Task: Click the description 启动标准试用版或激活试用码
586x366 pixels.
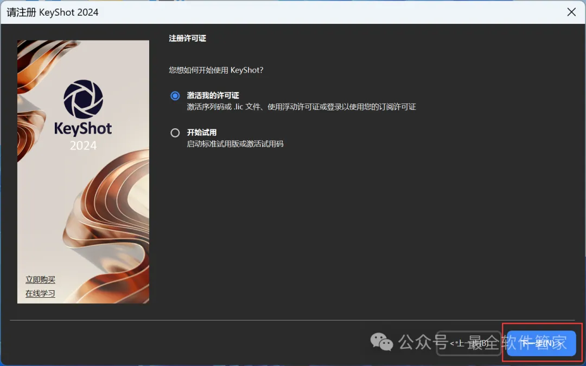Action: click(235, 144)
